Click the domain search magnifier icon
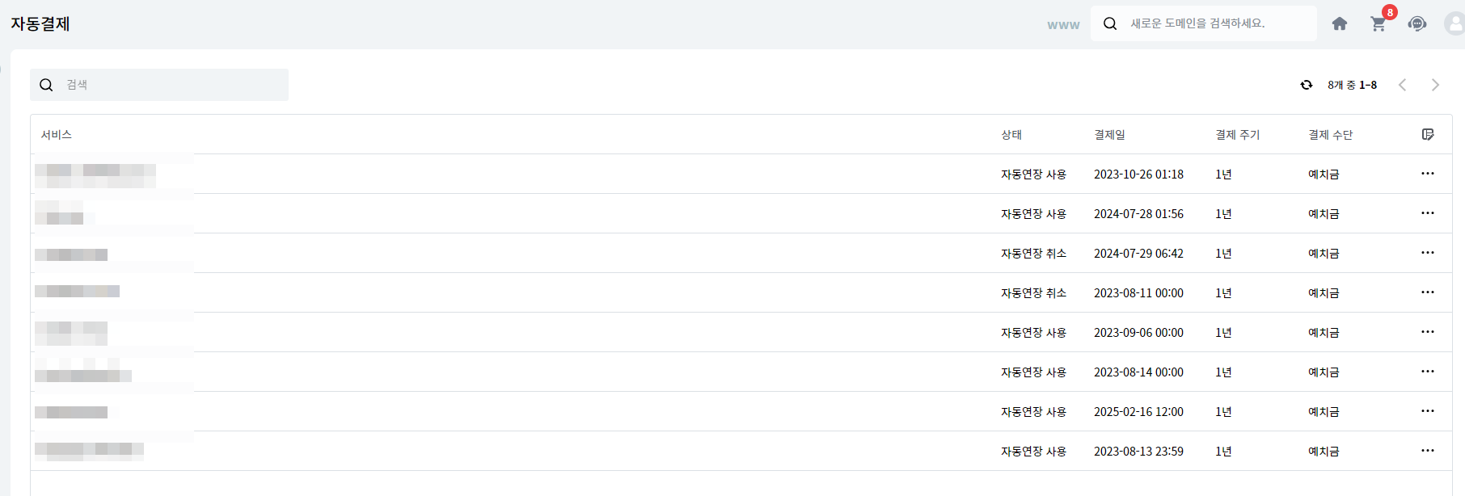1465x496 pixels. (x=1110, y=23)
